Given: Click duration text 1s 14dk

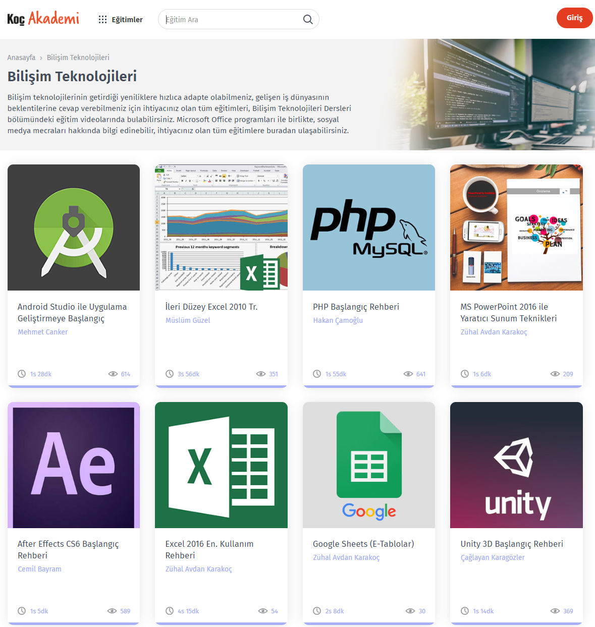Looking at the screenshot, I should (x=483, y=611).
